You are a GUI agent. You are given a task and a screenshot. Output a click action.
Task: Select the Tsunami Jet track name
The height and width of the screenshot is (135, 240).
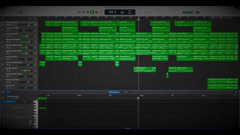tap(10, 85)
